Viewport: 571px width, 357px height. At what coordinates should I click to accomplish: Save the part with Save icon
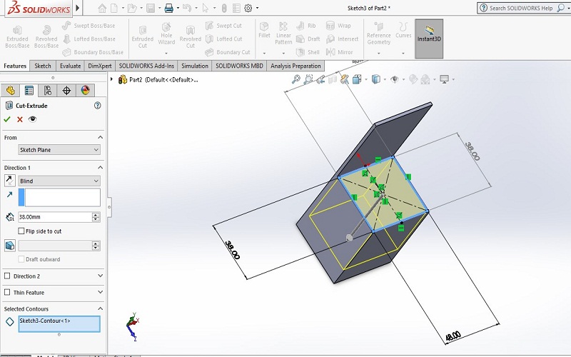coord(151,8)
